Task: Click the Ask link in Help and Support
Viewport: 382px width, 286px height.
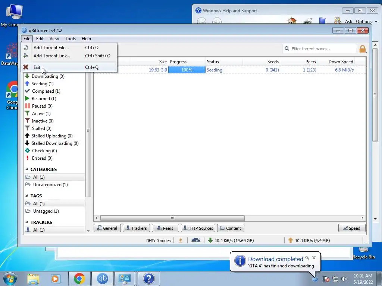Action: pos(348,21)
